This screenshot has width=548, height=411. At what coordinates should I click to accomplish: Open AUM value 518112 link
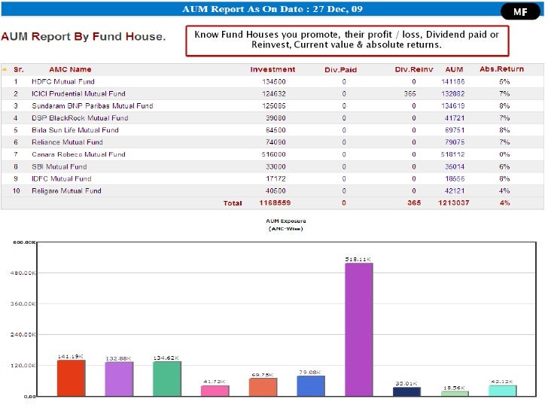point(453,154)
